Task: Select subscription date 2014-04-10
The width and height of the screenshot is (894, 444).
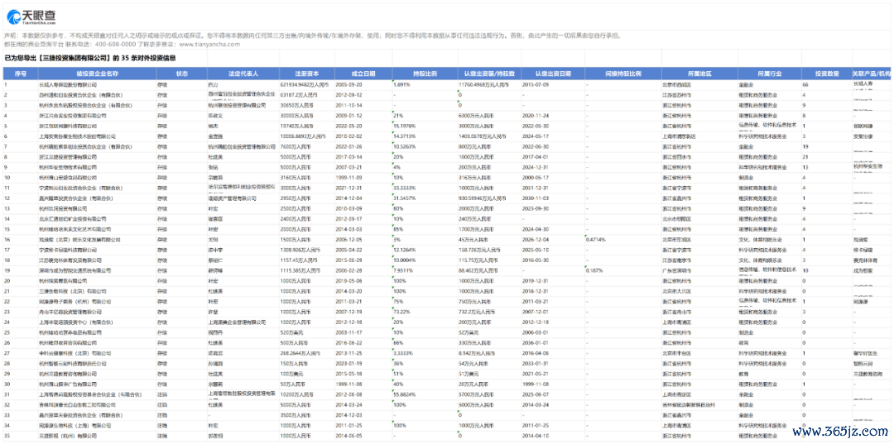Action: (536, 436)
